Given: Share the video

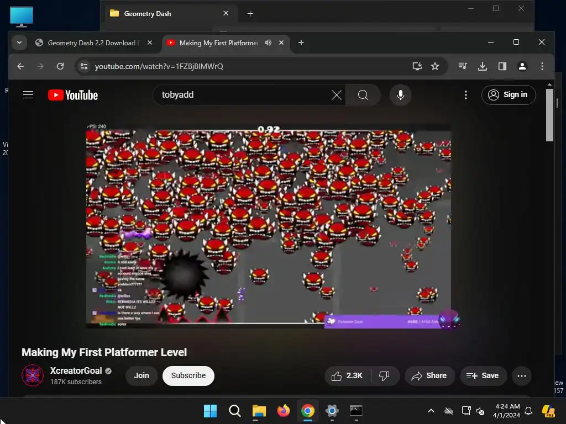Looking at the screenshot, I should click(x=429, y=375).
